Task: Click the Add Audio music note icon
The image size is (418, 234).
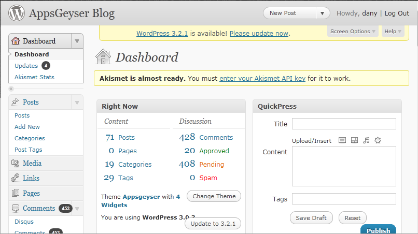Action: (x=366, y=140)
